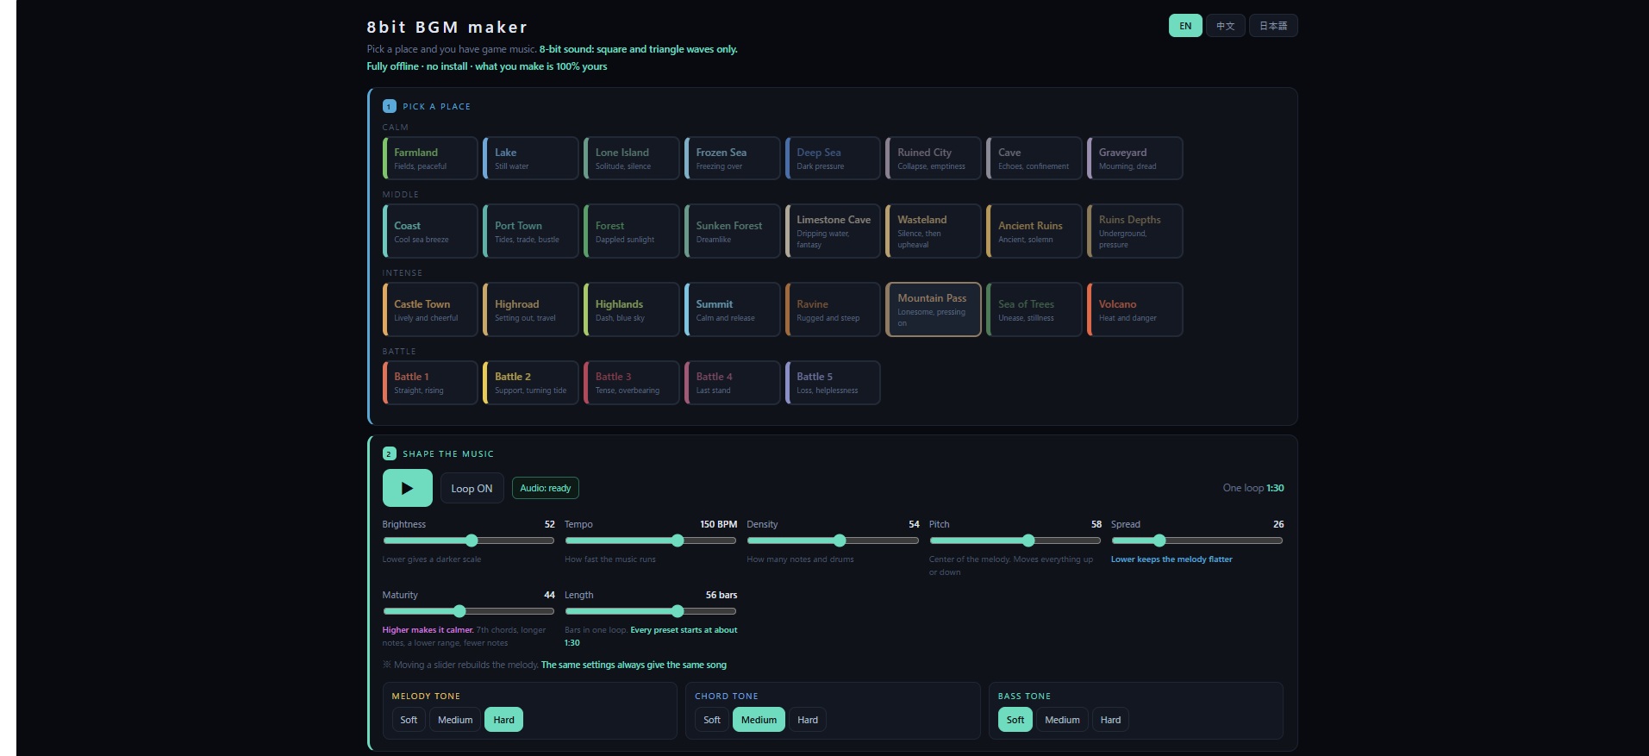Pick the Castle Town place
The width and height of the screenshot is (1649, 756).
(x=430, y=309)
